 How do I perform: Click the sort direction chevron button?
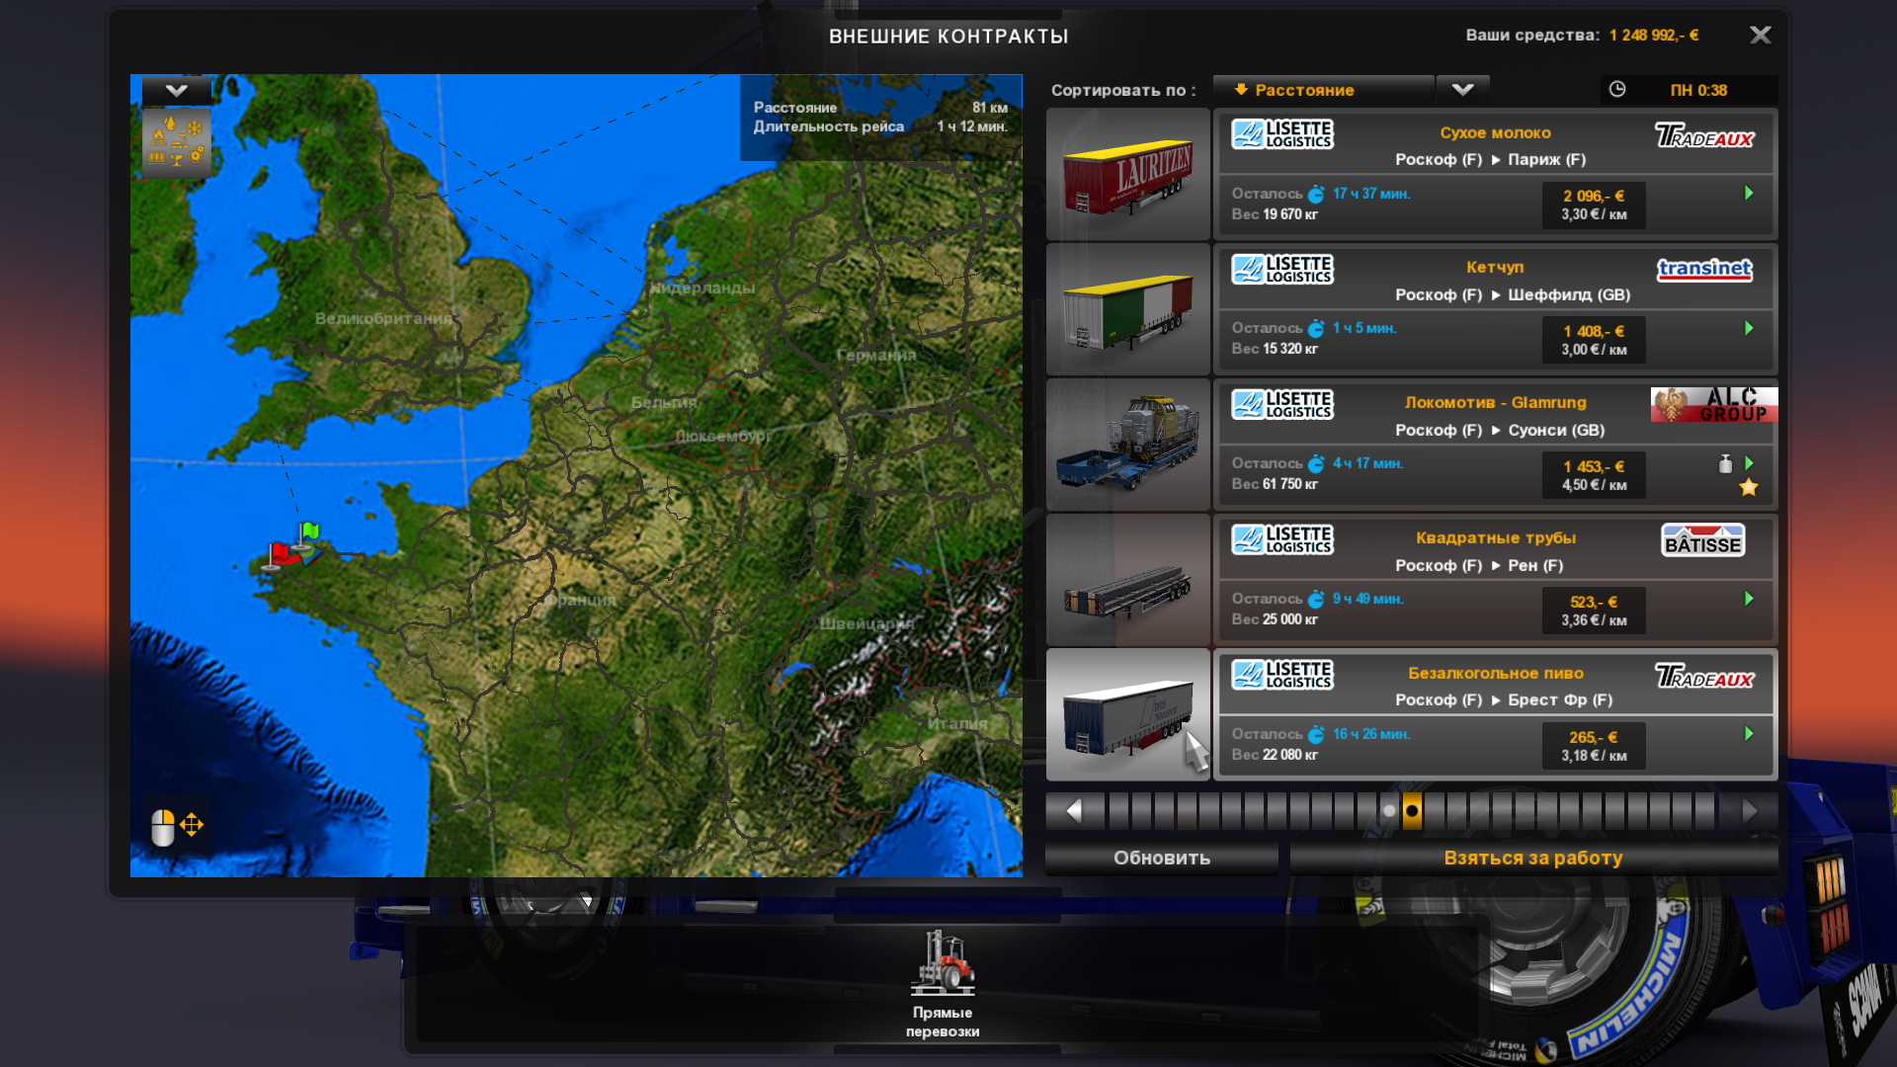click(x=1462, y=90)
